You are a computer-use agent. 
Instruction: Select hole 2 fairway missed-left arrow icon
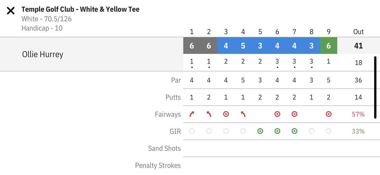(x=209, y=114)
